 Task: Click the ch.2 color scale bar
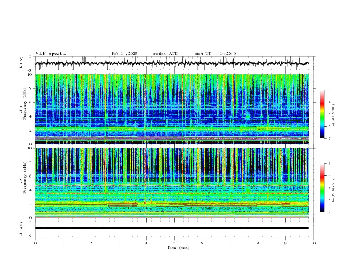(x=323, y=188)
